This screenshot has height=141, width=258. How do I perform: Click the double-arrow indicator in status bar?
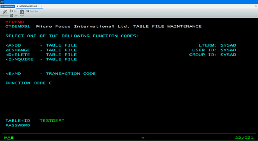coord(143,138)
